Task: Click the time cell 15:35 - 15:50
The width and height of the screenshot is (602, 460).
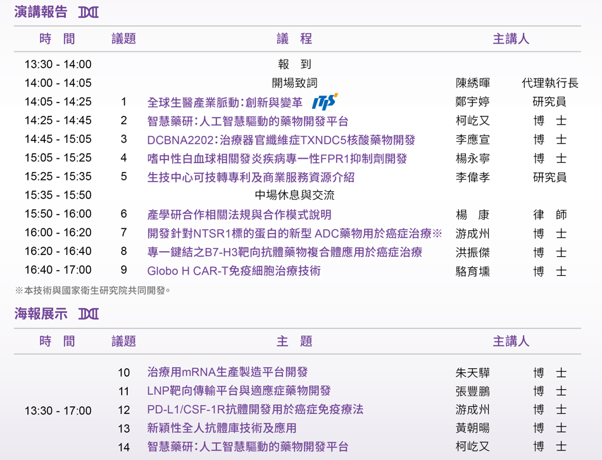Action: pos(58,195)
